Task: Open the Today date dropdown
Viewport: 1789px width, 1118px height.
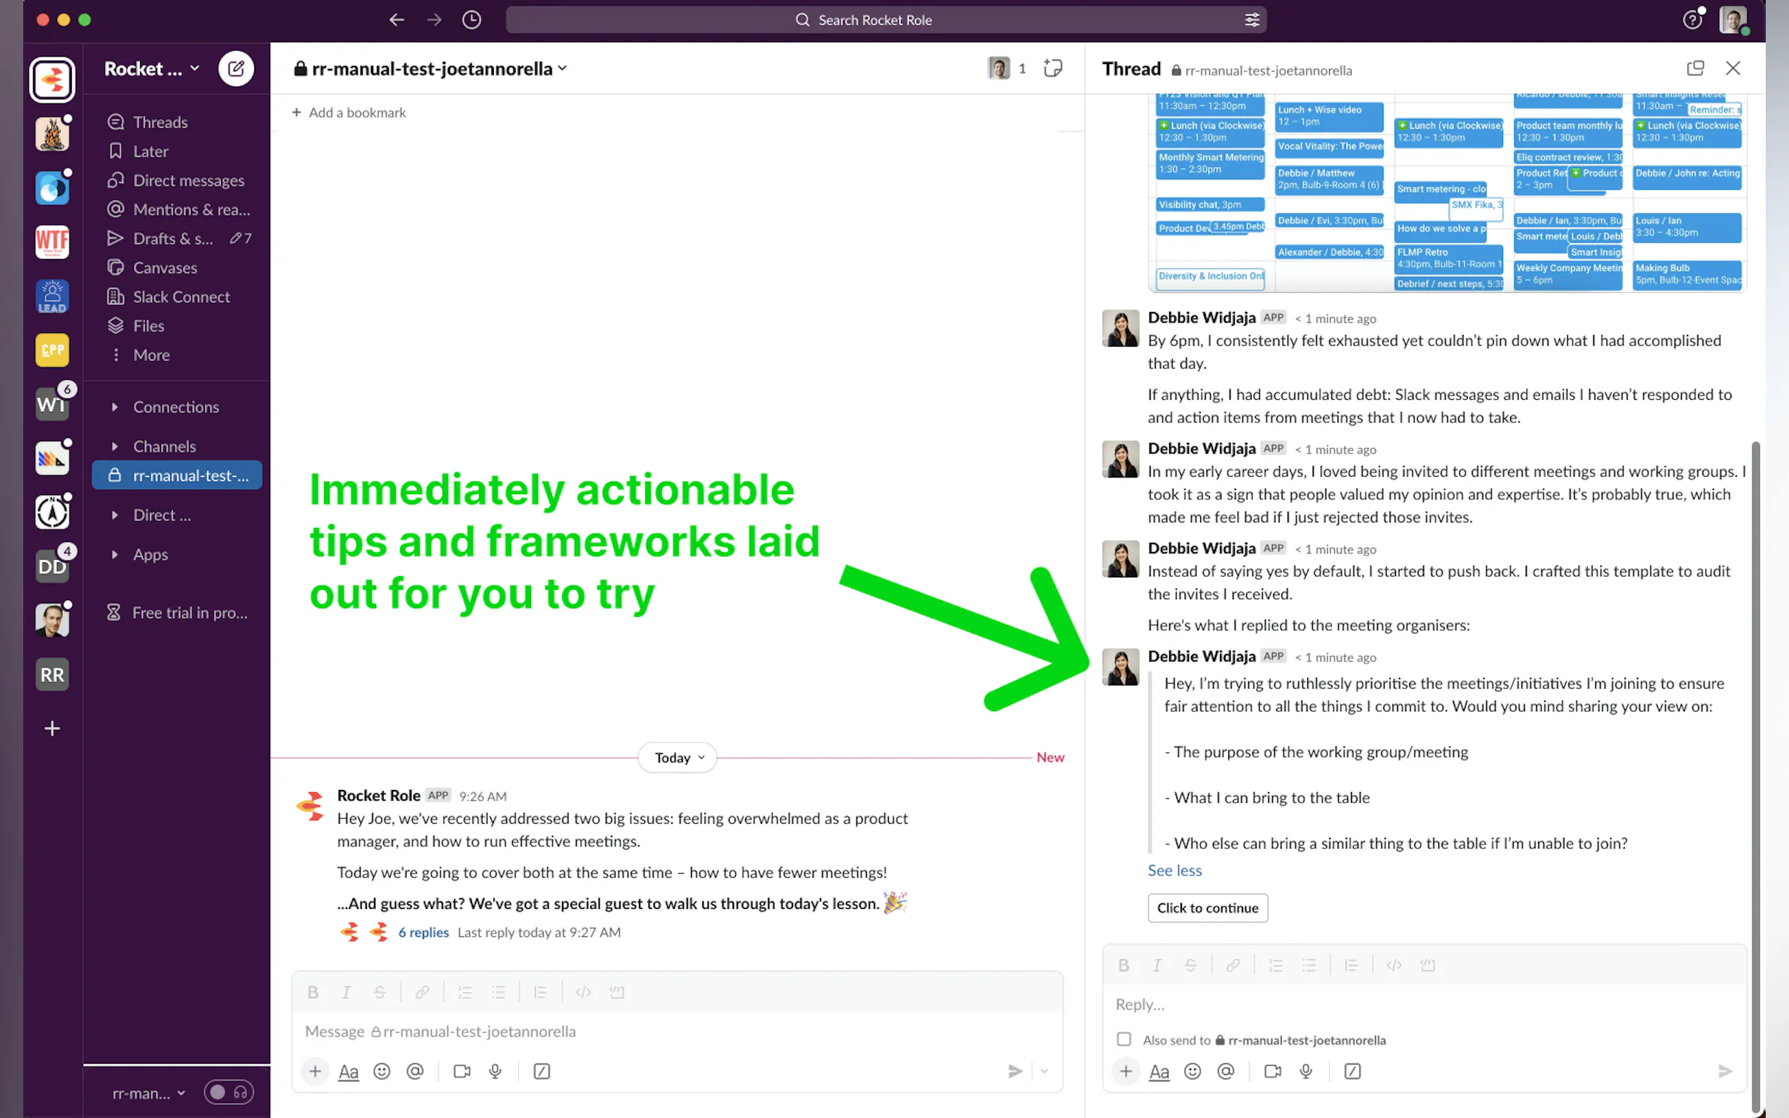Action: (678, 758)
